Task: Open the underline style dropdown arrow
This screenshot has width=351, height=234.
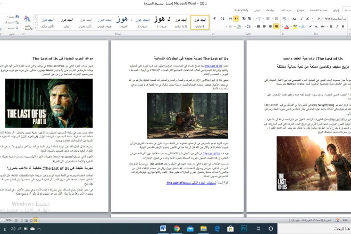Action: click(327, 27)
